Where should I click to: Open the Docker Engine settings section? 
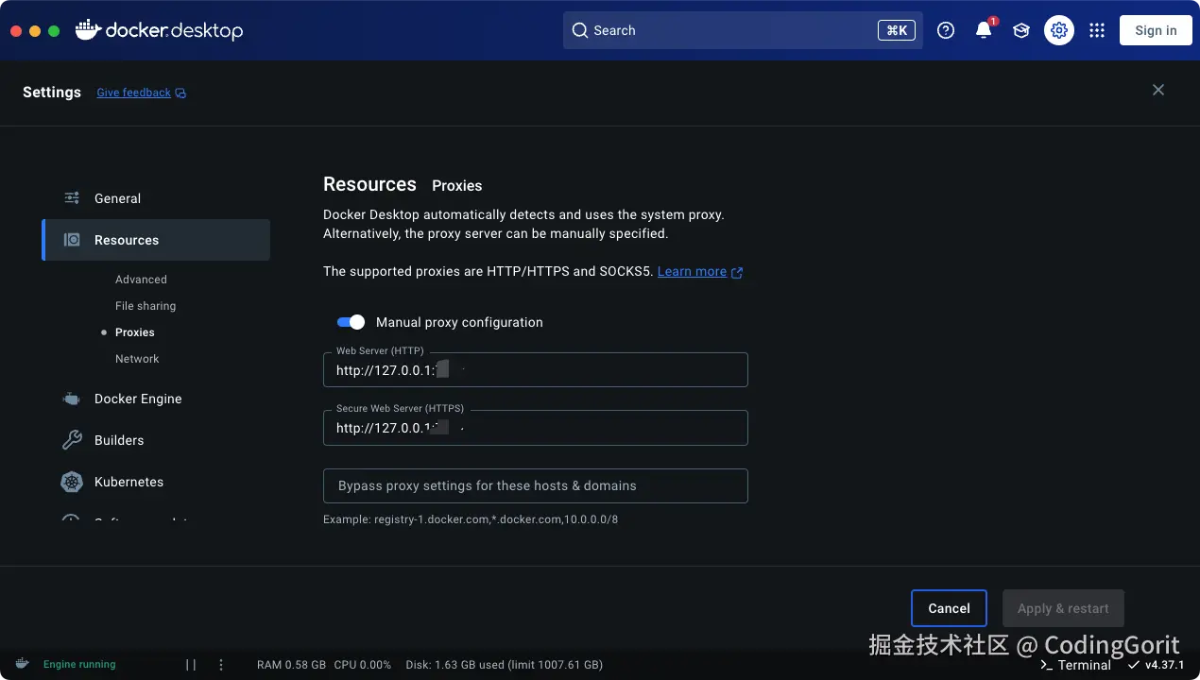pyautogui.click(x=156, y=399)
